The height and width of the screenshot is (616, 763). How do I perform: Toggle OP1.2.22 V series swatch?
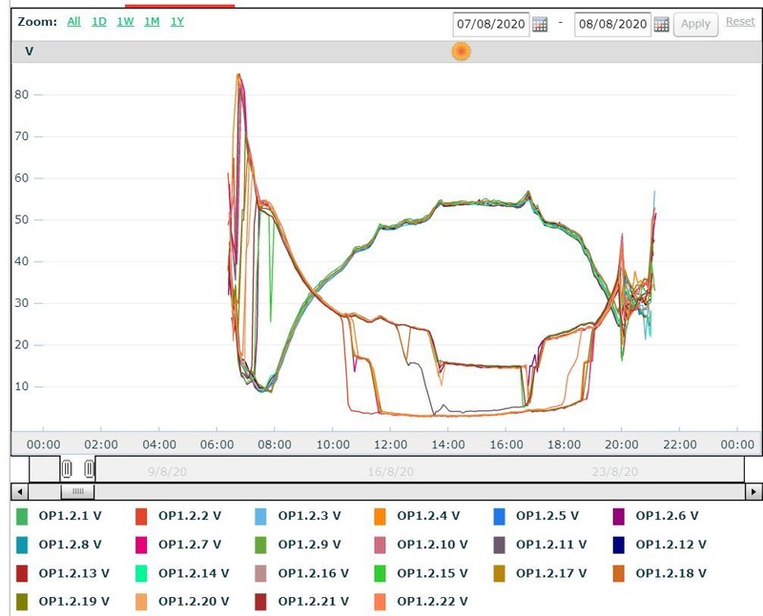click(380, 602)
